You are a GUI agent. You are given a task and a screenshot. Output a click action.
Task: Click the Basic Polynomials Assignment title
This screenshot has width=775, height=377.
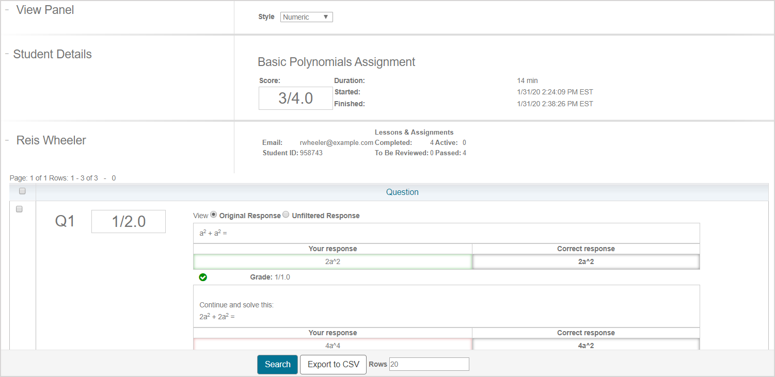336,62
